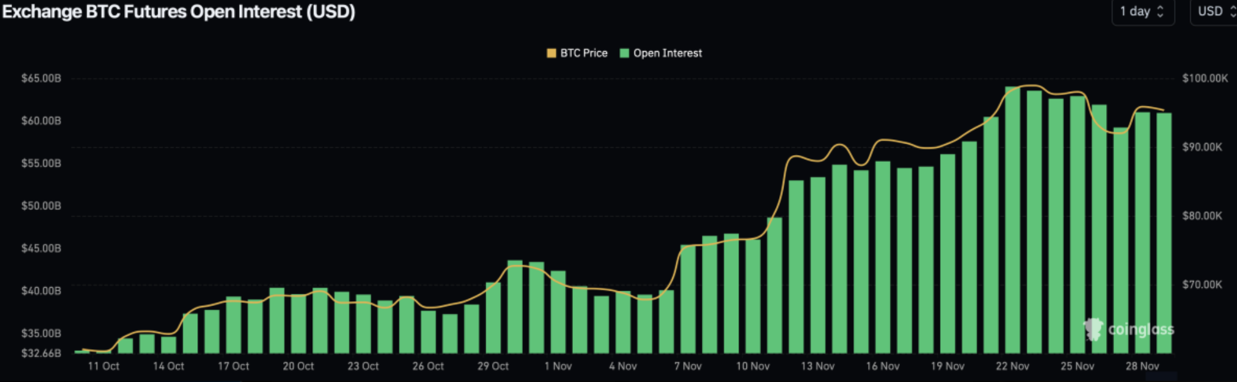Screen dimensions: 1237x382
Task: Click the $100.00K right axis label
Action: click(1204, 78)
